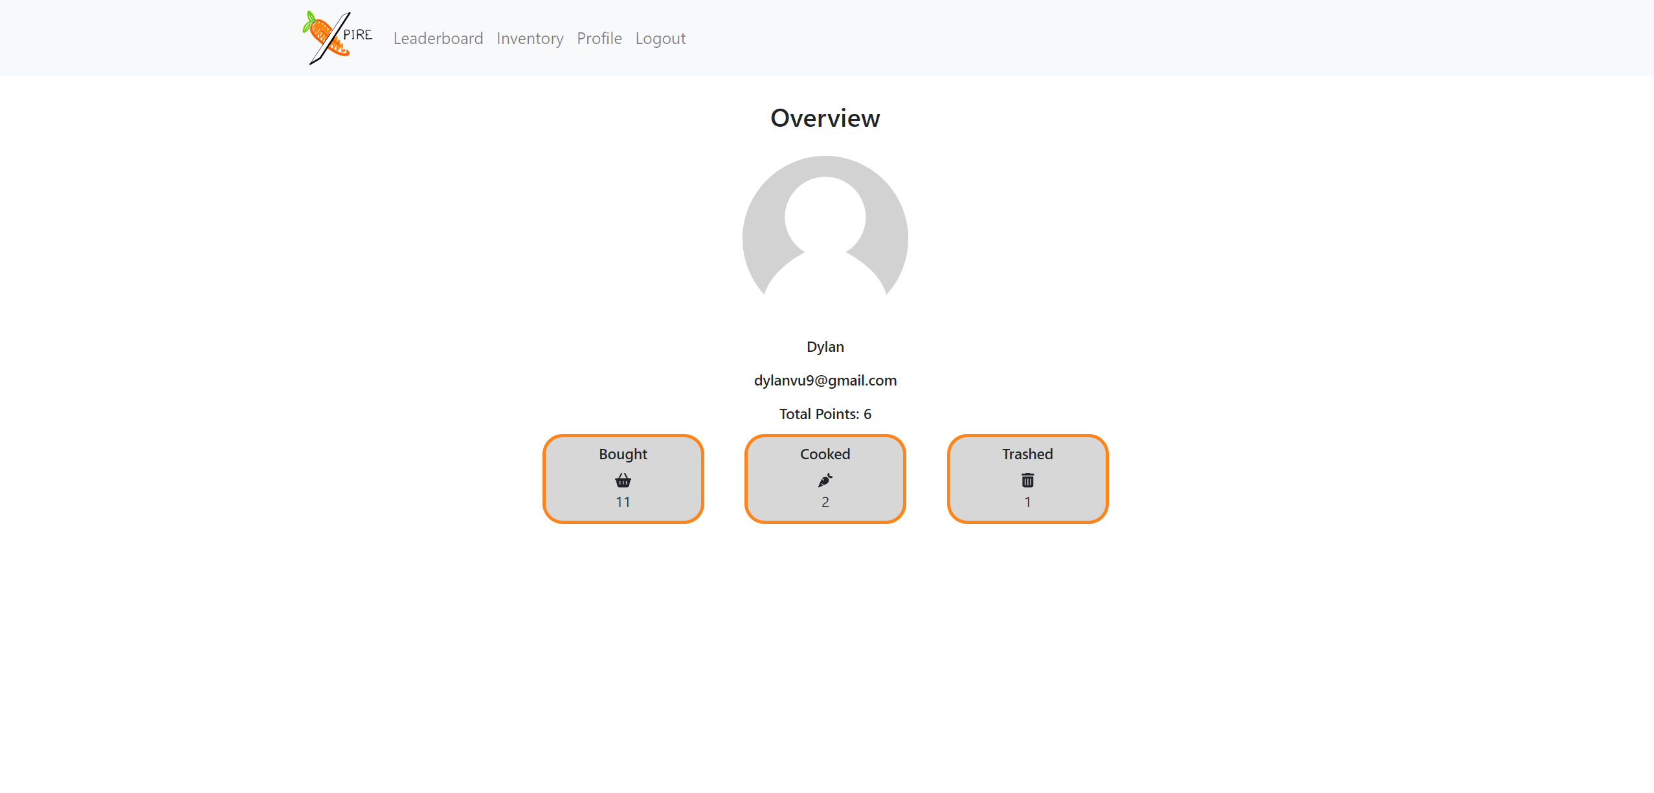The width and height of the screenshot is (1654, 793).
Task: Click the Trashed count 1
Action: 1027,502
